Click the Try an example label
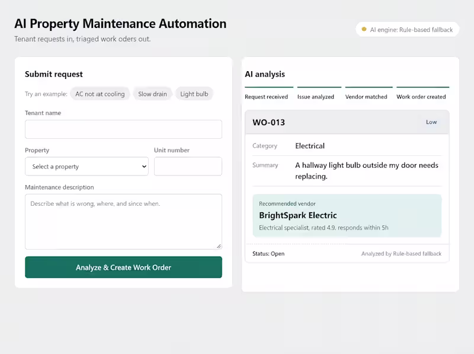The height and width of the screenshot is (354, 474). point(46,94)
